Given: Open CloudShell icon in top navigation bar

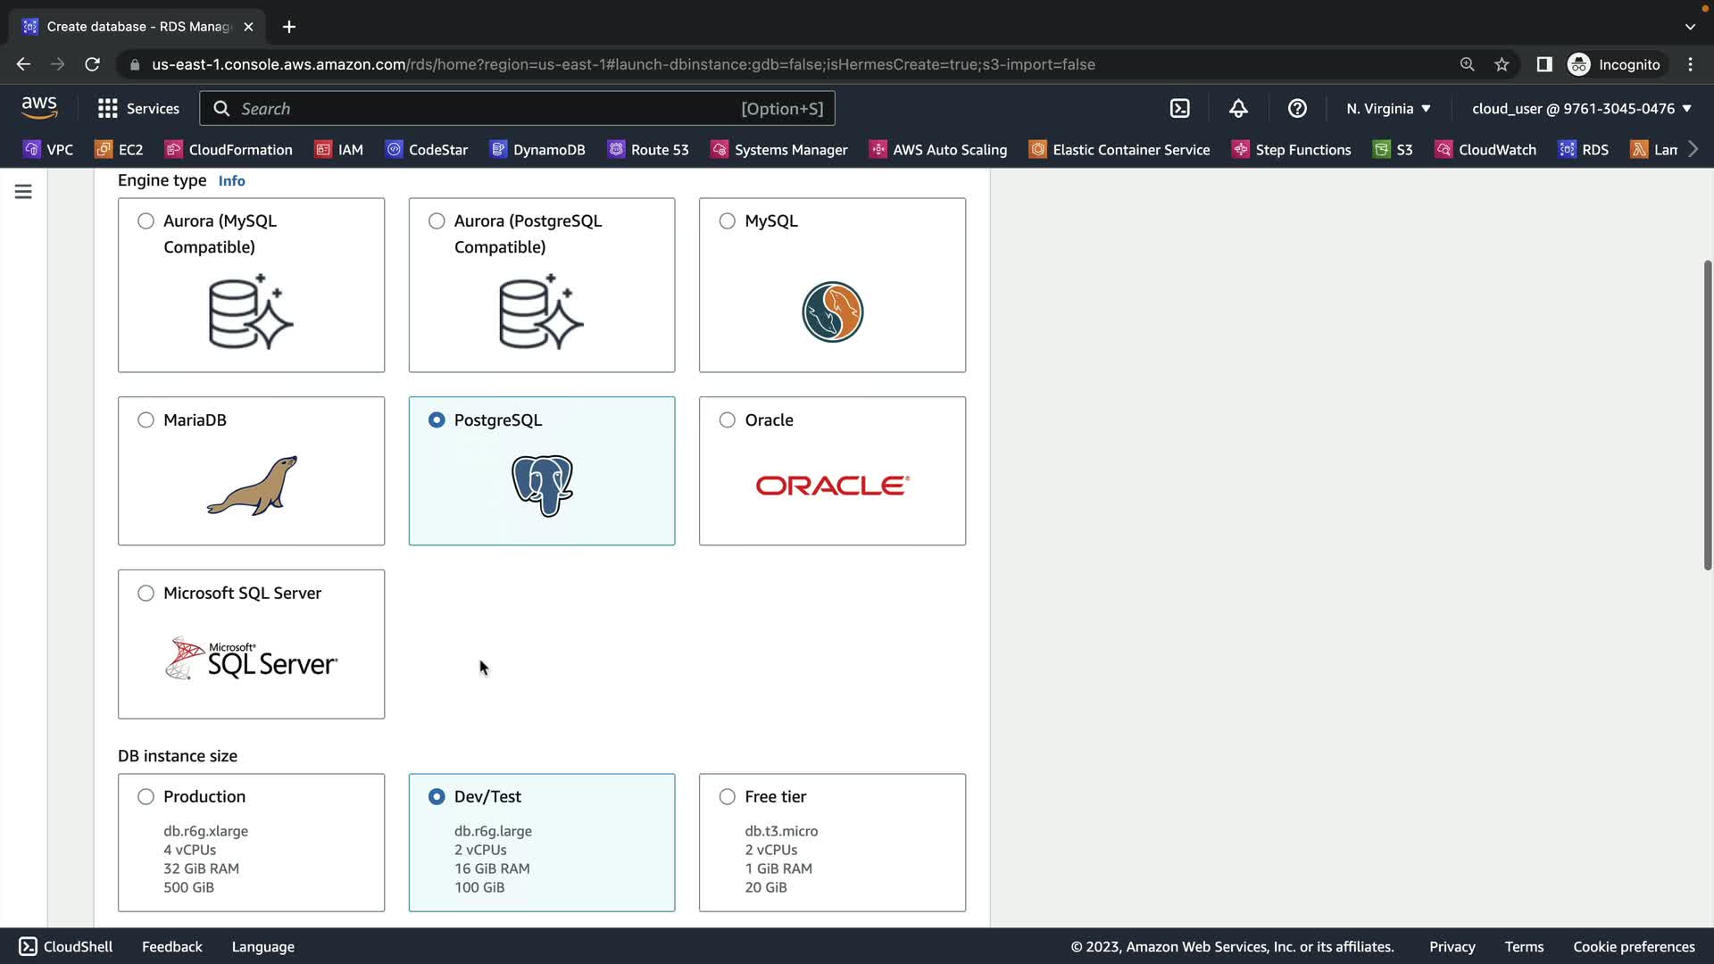Looking at the screenshot, I should [1179, 109].
